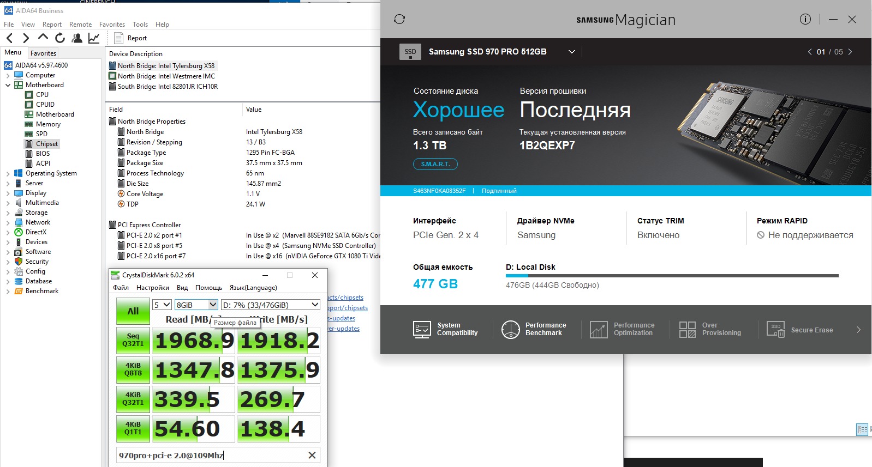
Task: Run All tests in CrystalDiskMark
Action: pos(133,311)
